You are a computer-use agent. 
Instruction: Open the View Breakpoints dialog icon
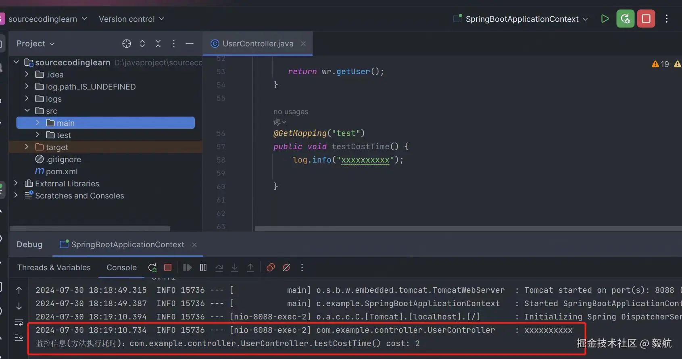tap(271, 267)
